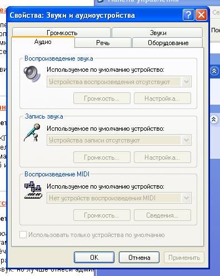Click the microphone icon in Запись звука
Screen dimensions: 220x276
(x=32, y=132)
